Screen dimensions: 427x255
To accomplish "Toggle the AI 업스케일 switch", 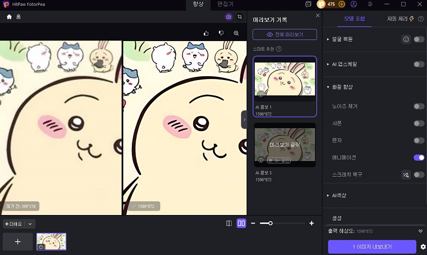I will pyautogui.click(x=419, y=64).
